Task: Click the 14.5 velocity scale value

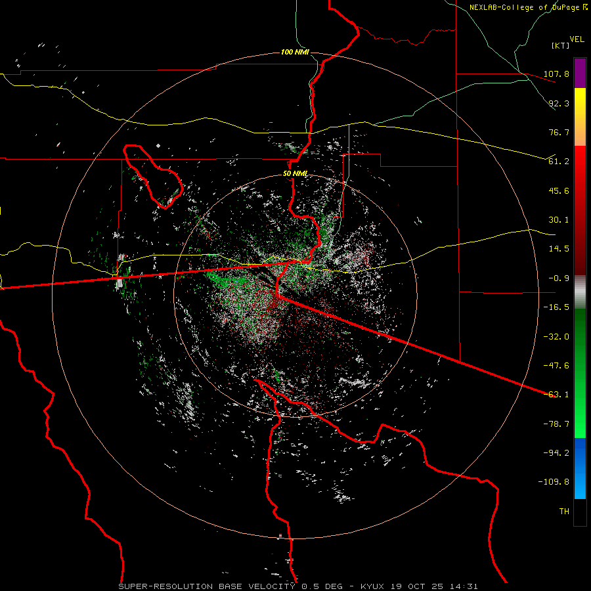Action: [x=559, y=249]
